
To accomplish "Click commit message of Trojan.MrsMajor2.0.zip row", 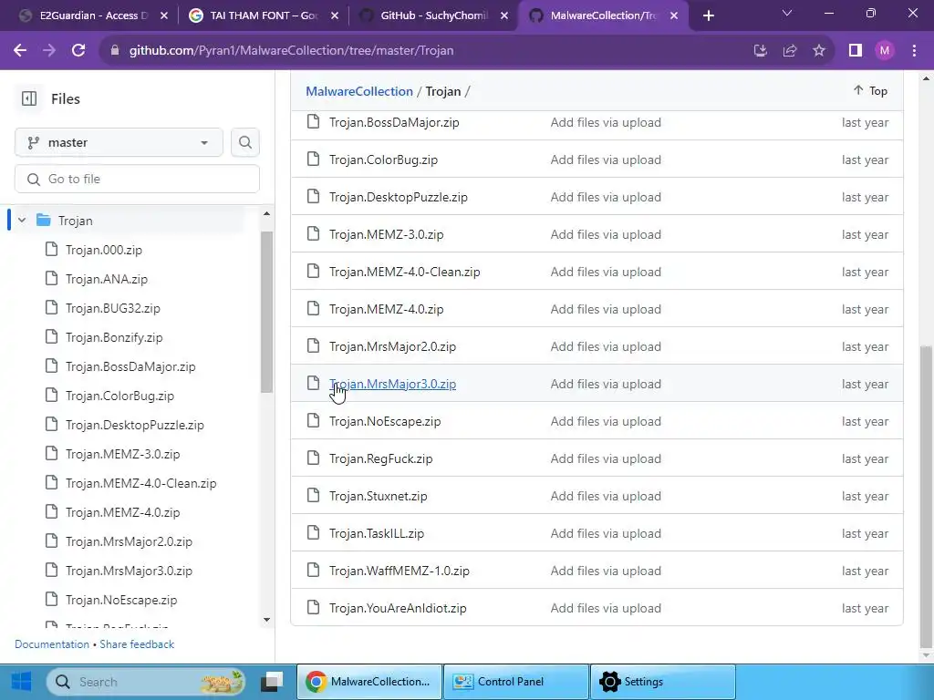I will tap(606, 346).
